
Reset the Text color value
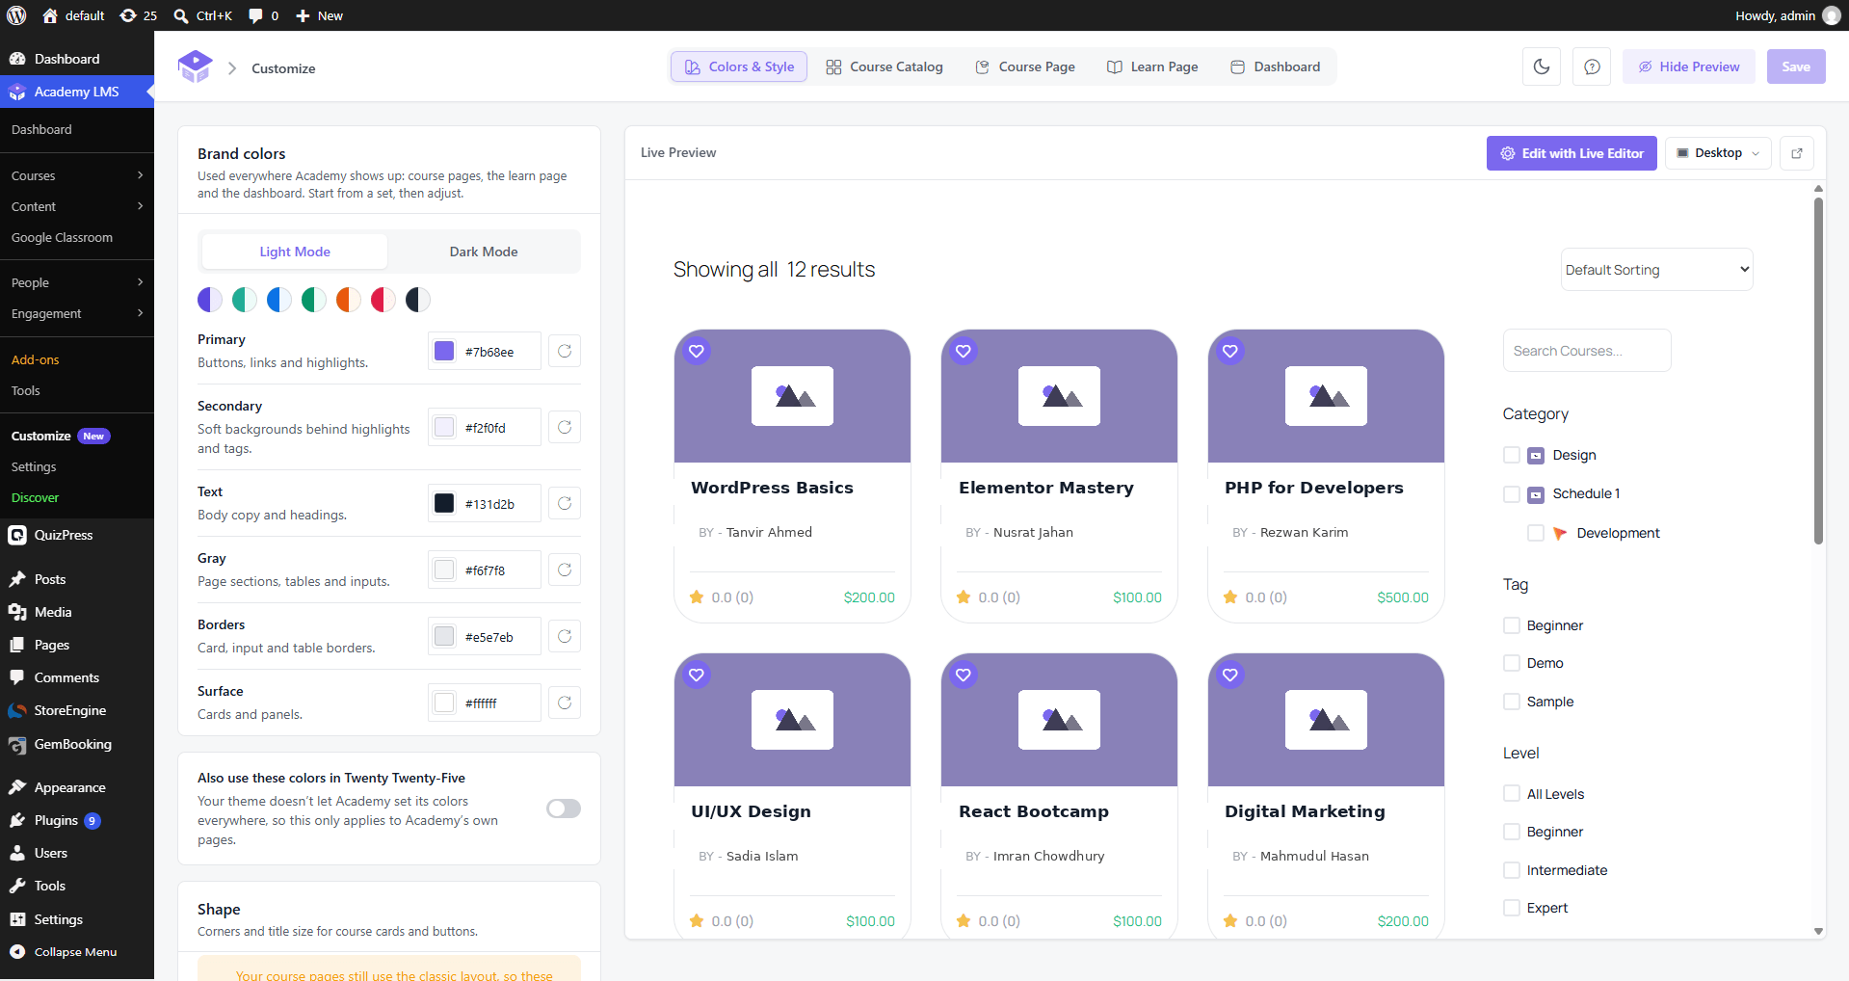tap(565, 503)
